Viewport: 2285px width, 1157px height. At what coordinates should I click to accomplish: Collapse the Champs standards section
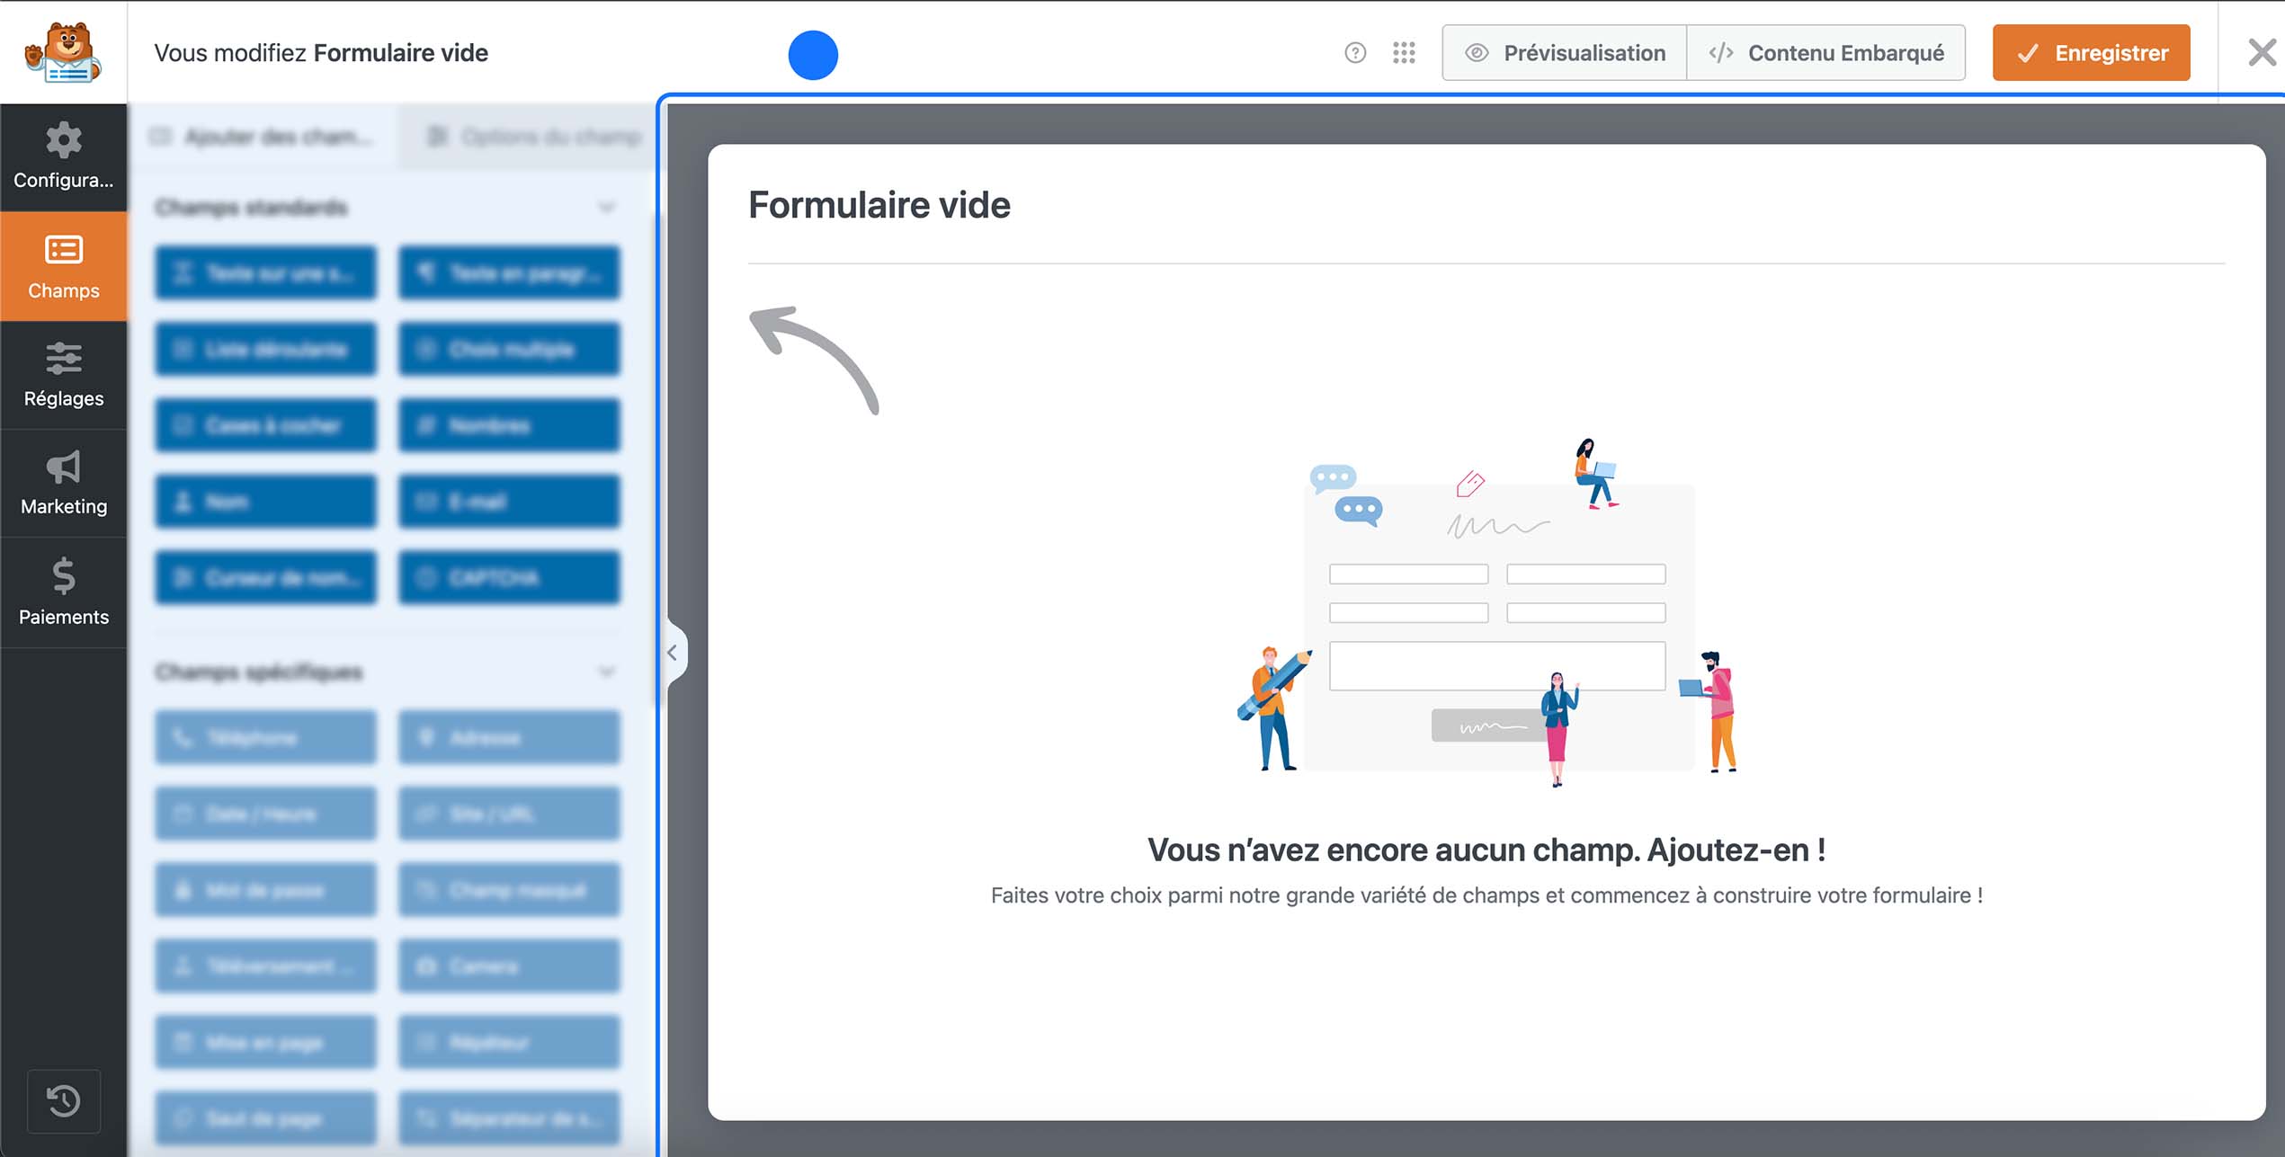tap(607, 206)
